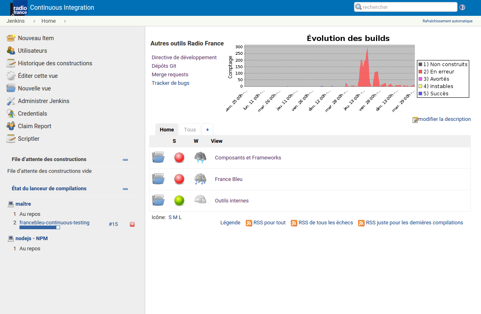Click the Nouvelle vue folder icon
The width and height of the screenshot is (481, 314).
(11, 88)
